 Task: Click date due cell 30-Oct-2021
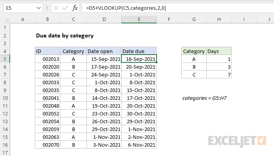click(x=139, y=114)
